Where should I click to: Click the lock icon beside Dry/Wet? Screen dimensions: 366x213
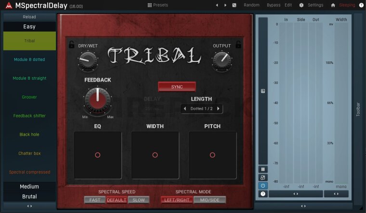pyautogui.click(x=72, y=45)
